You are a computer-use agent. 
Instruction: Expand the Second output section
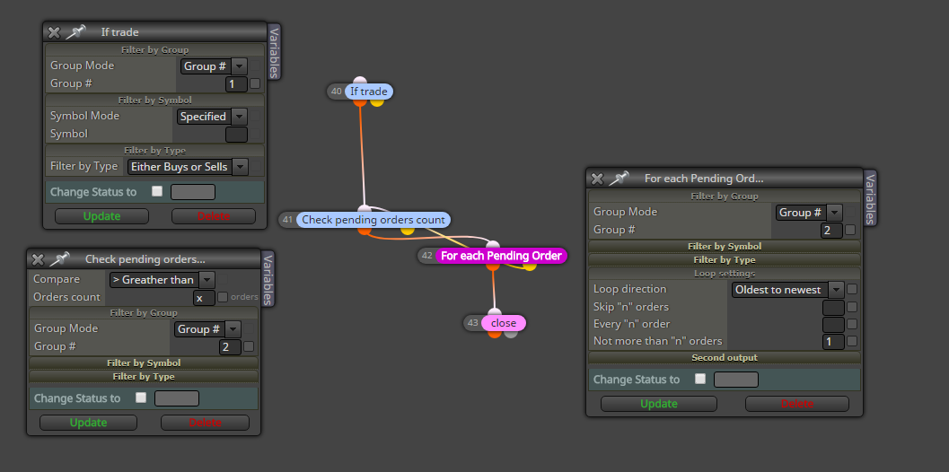725,358
